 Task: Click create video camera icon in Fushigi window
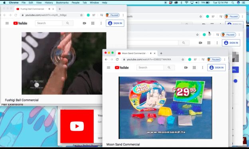pos(85,23)
